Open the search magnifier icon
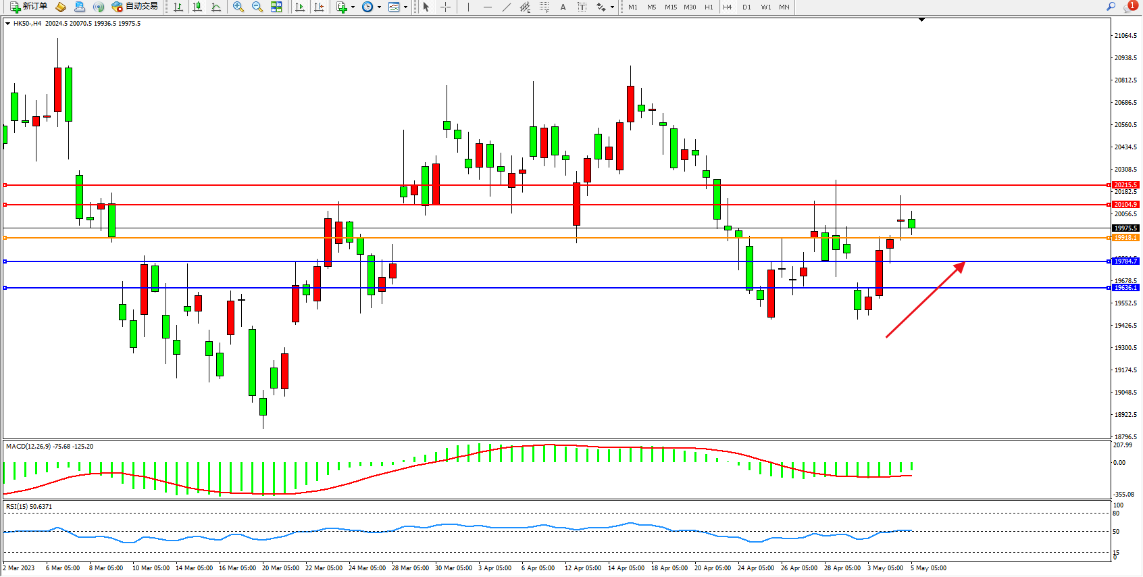The image size is (1143, 577). (1111, 7)
